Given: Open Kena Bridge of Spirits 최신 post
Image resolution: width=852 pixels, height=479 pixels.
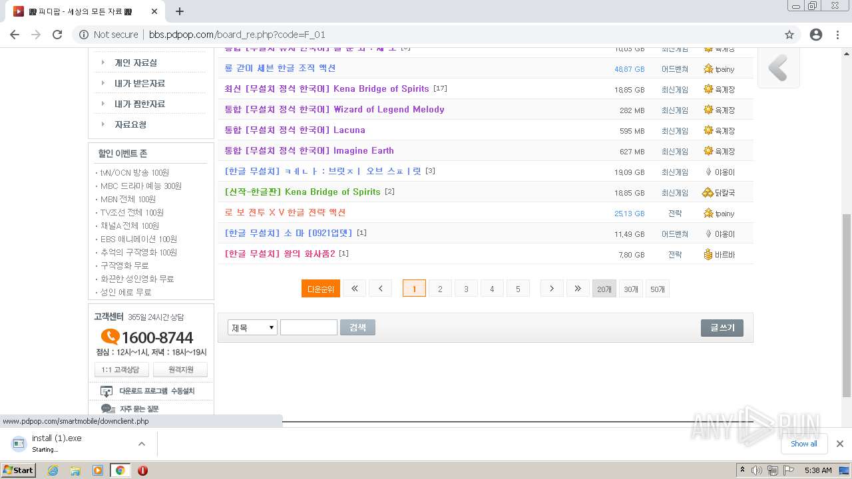Looking at the screenshot, I should [x=327, y=88].
